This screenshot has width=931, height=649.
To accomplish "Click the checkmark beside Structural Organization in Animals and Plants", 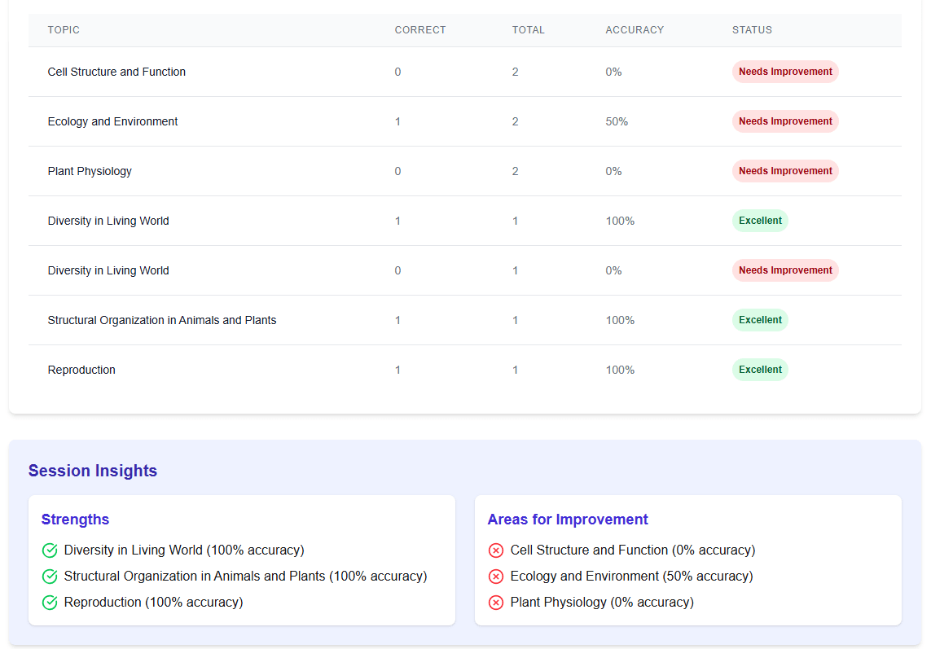I will 50,577.
